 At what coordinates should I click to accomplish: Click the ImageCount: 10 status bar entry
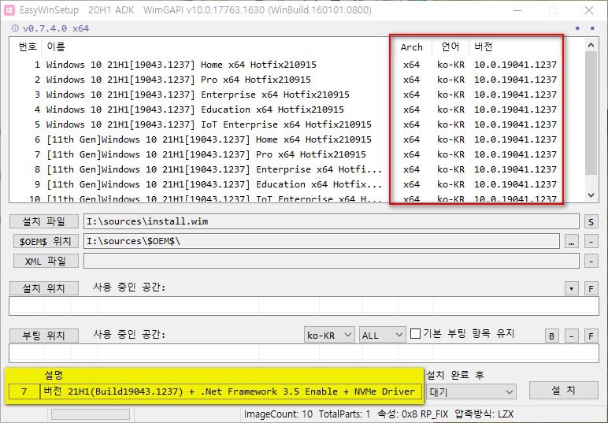[x=278, y=414]
